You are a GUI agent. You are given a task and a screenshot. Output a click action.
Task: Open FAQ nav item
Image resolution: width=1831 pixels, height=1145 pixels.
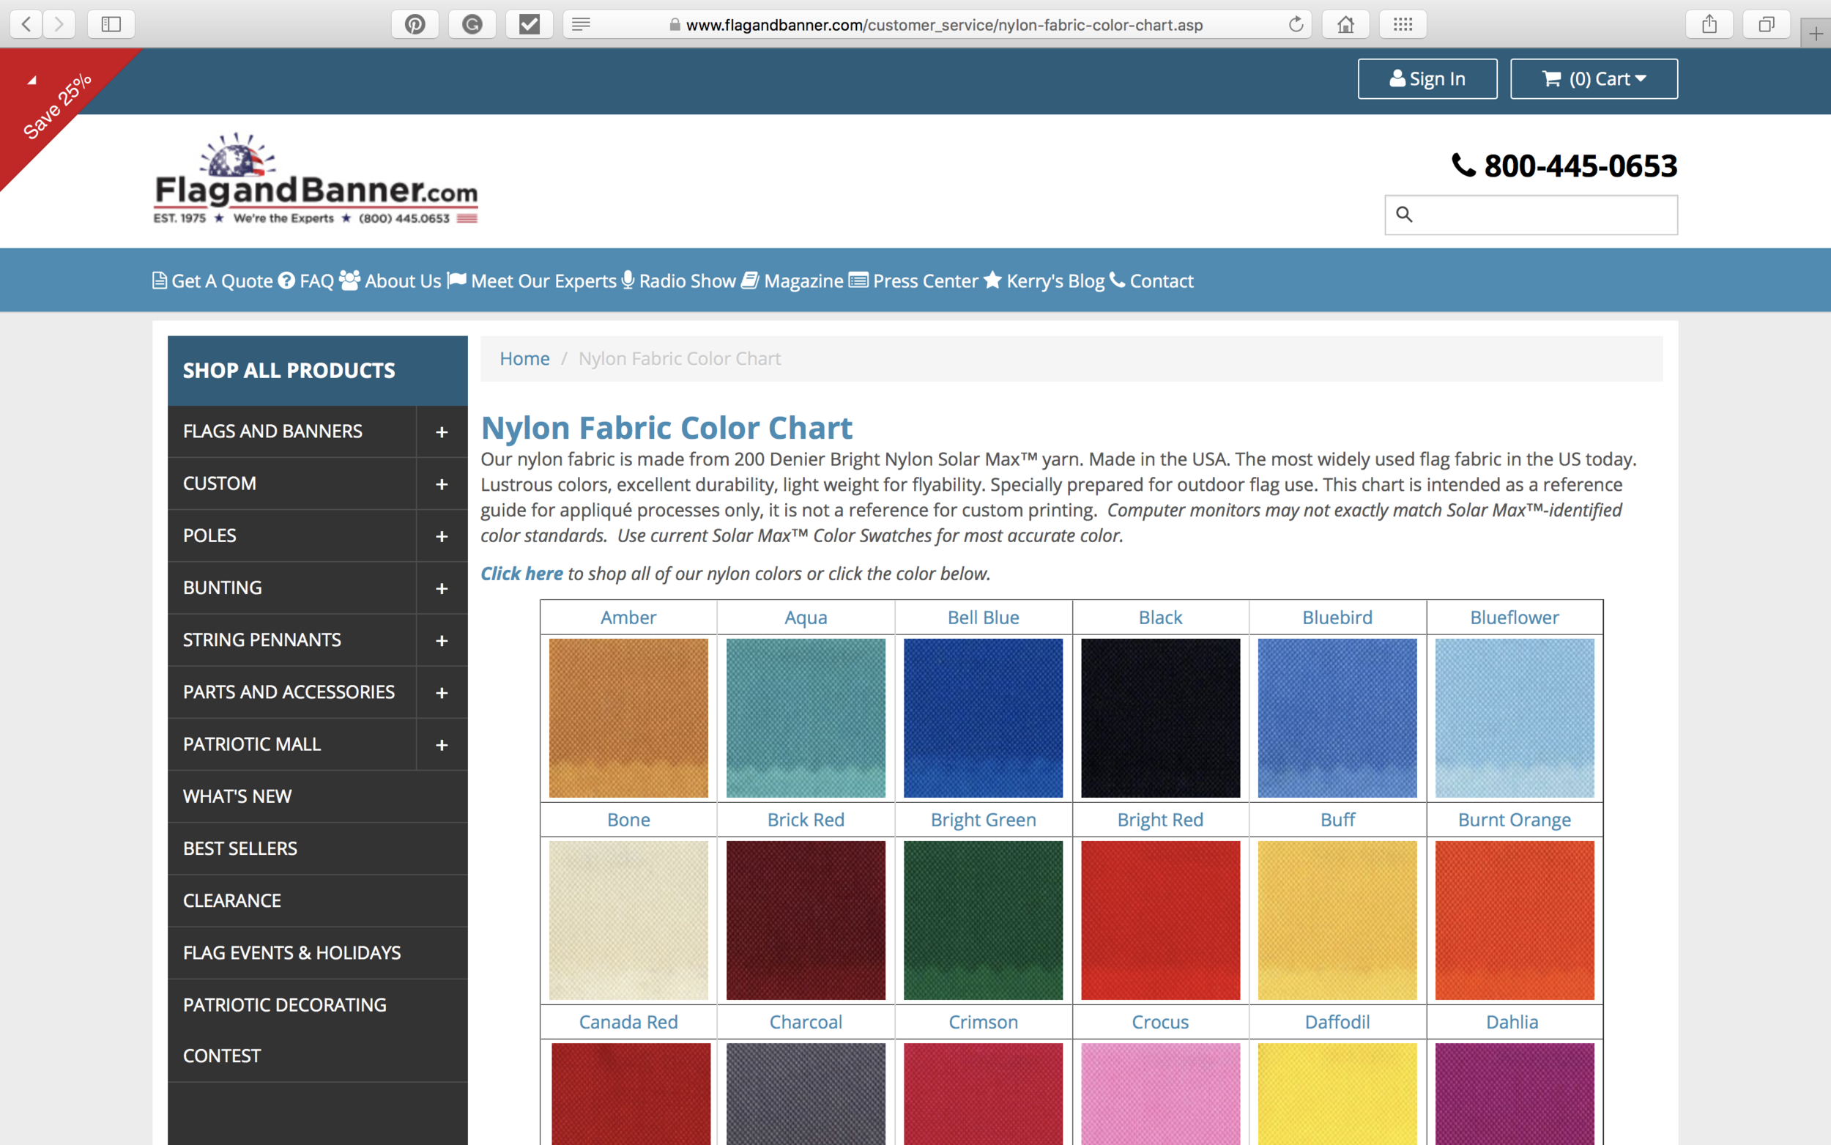point(306,281)
